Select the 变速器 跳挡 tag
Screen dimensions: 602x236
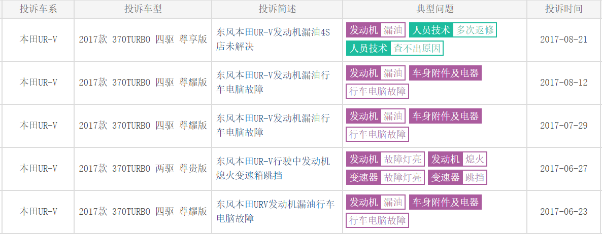pyautogui.click(x=458, y=177)
